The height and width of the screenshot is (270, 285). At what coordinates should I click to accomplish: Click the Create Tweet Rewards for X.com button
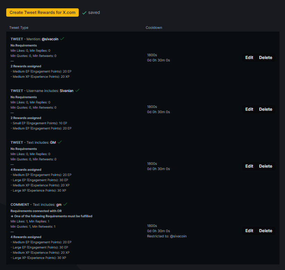point(42,12)
